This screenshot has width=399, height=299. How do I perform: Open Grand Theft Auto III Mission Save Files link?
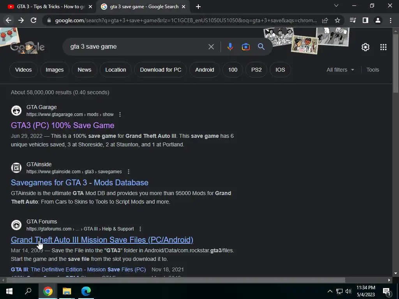coord(102,240)
